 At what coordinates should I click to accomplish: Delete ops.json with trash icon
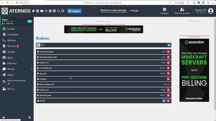pos(168,74)
